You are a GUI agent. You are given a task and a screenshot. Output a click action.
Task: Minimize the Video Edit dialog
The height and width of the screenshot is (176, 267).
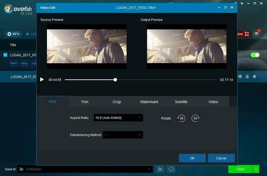219,8
